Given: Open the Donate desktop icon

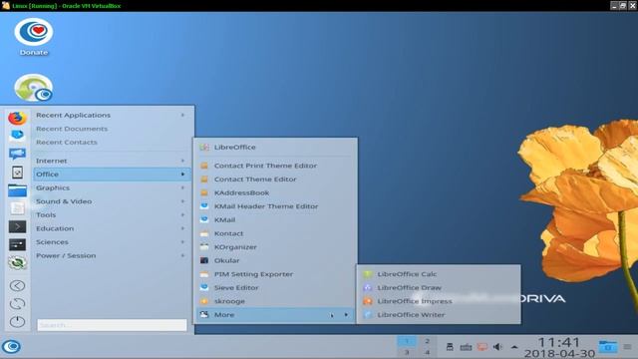Looking at the screenshot, I should pos(34,37).
